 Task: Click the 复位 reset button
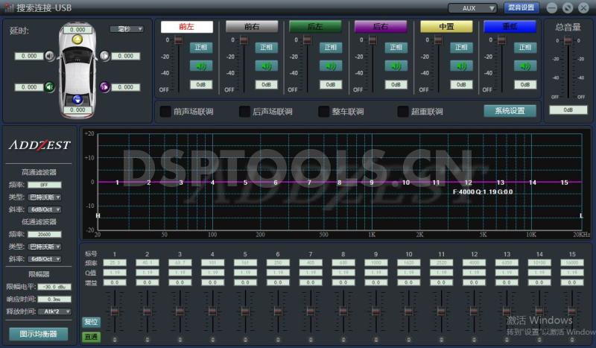[91, 323]
